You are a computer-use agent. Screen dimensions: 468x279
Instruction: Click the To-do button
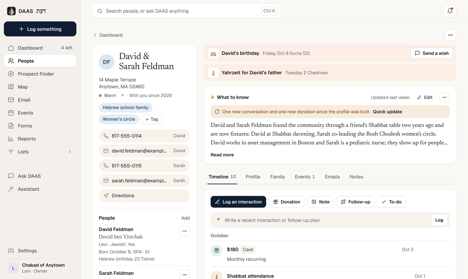pyautogui.click(x=391, y=202)
